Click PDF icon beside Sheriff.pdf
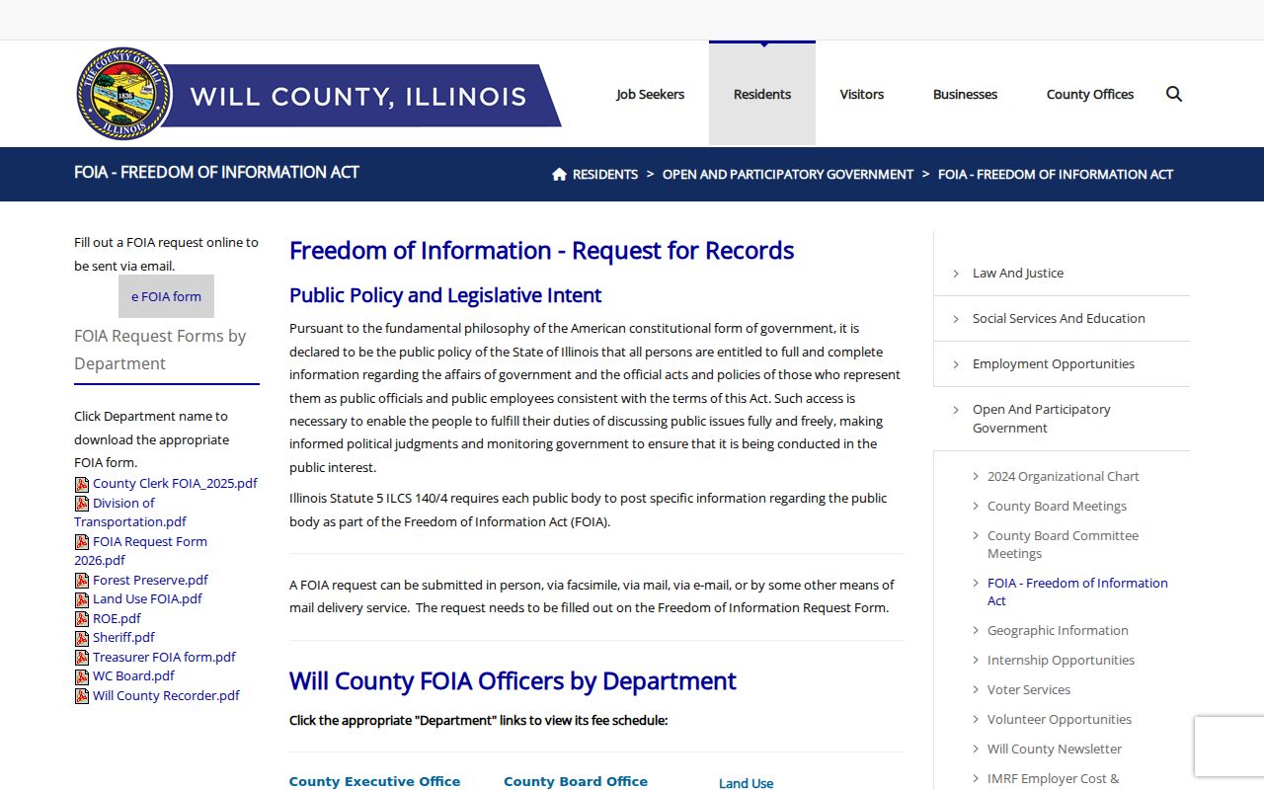Viewport: 1264px width, 790px height. click(82, 638)
